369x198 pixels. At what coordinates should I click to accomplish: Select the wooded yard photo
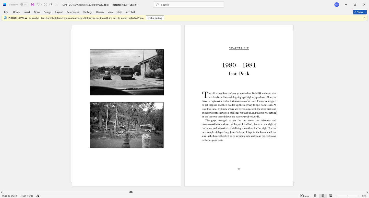[x=126, y=125]
